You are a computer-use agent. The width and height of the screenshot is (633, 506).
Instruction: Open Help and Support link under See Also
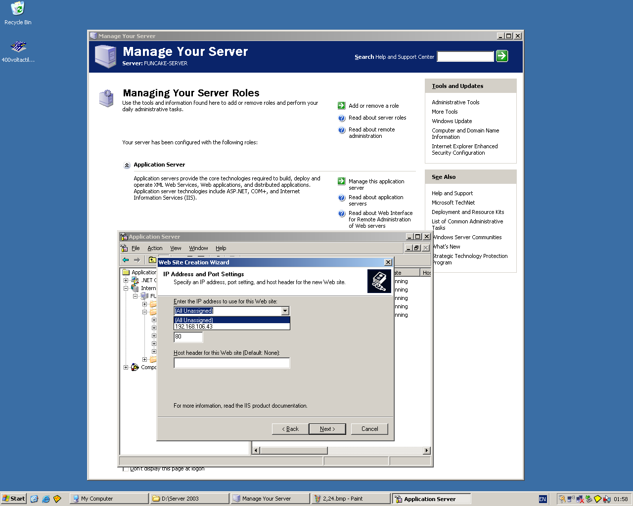point(452,193)
